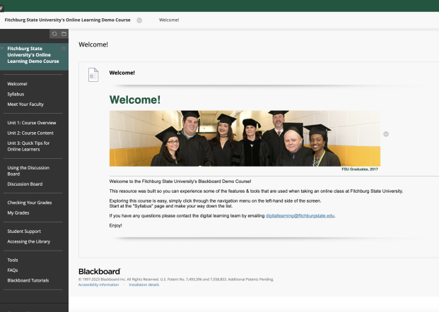Image resolution: width=439 pixels, height=312 pixels.
Task: Open Accessing the Library
Action: pyautogui.click(x=28, y=241)
